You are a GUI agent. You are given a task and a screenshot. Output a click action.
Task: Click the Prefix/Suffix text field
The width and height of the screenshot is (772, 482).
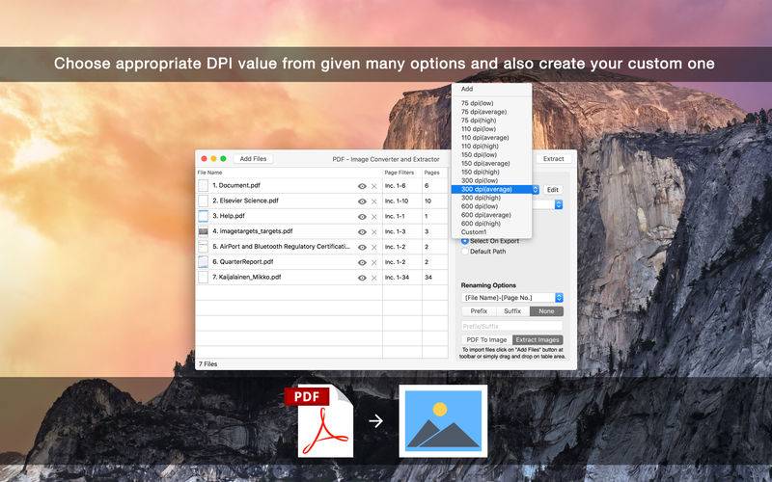512,326
